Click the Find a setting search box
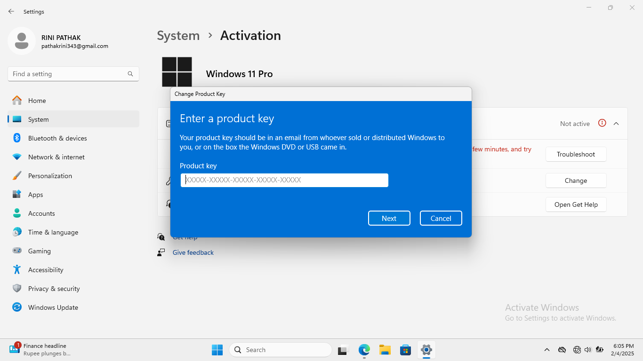 [x=73, y=74]
